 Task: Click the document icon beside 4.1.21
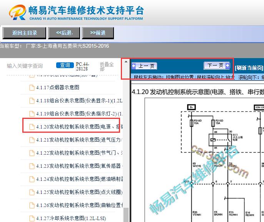[32, 140]
